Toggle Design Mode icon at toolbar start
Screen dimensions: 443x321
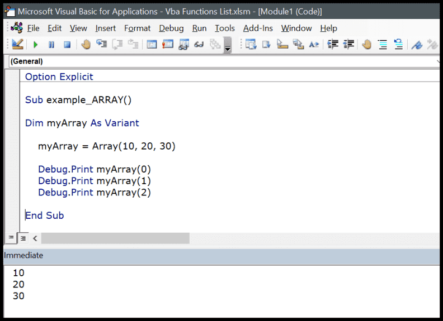point(17,45)
